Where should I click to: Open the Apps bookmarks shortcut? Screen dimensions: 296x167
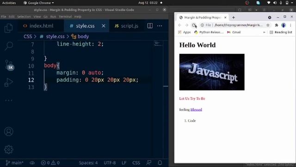(x=185, y=32)
